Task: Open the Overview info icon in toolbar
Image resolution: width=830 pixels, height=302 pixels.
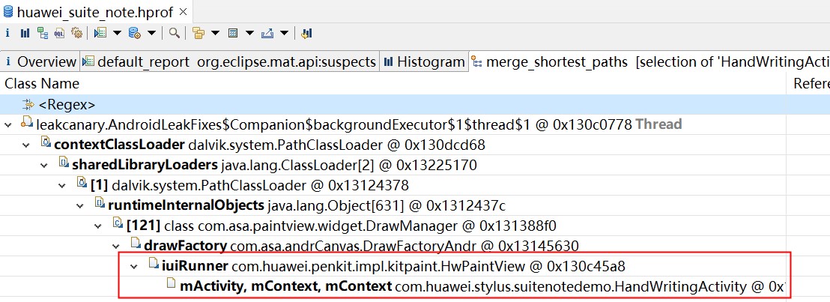Action: [7, 34]
